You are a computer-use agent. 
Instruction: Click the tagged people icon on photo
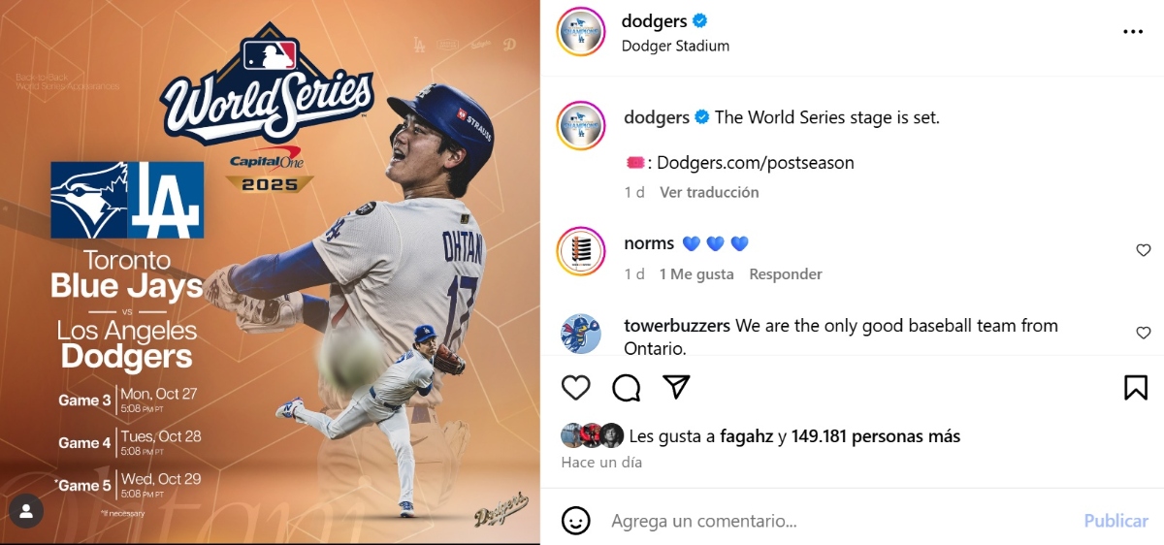(x=27, y=510)
